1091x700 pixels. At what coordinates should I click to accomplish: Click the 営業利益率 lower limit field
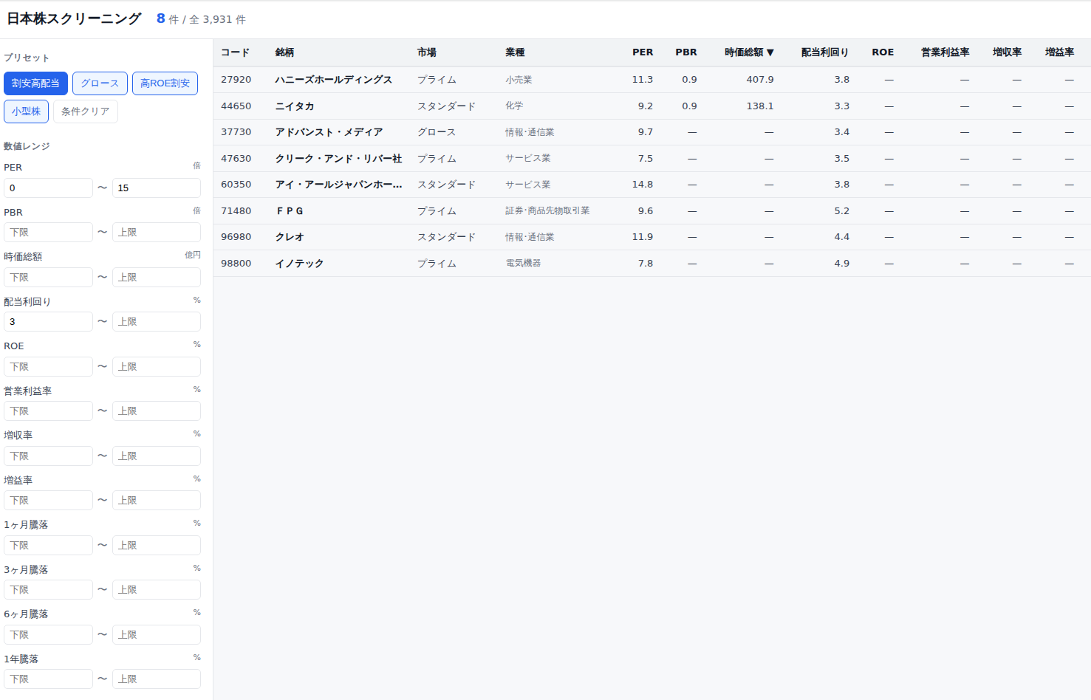tap(48, 411)
